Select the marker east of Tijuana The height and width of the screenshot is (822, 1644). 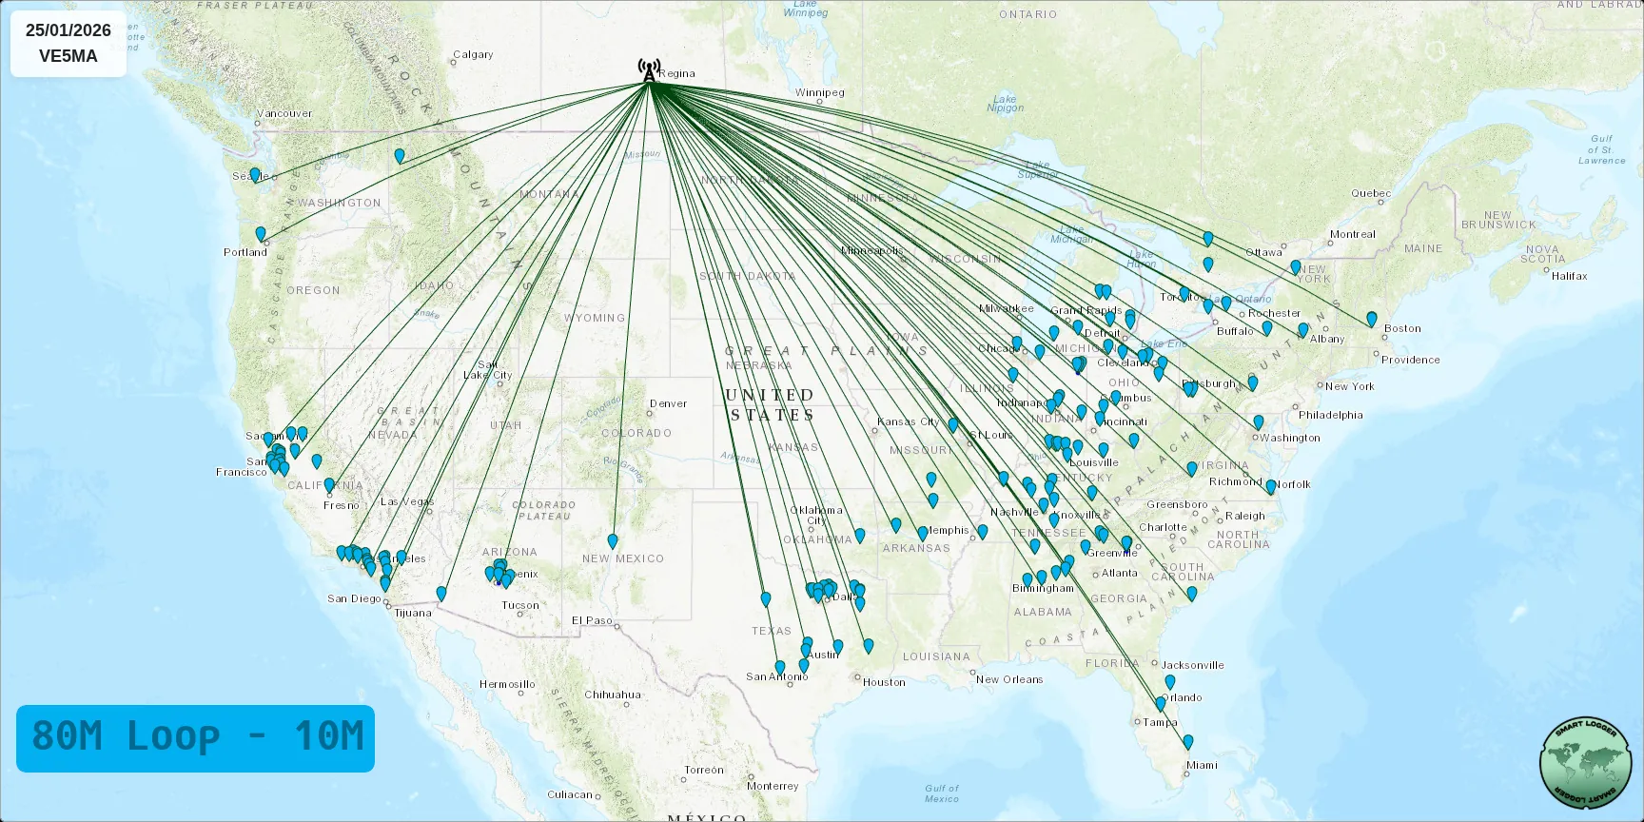pos(441,594)
